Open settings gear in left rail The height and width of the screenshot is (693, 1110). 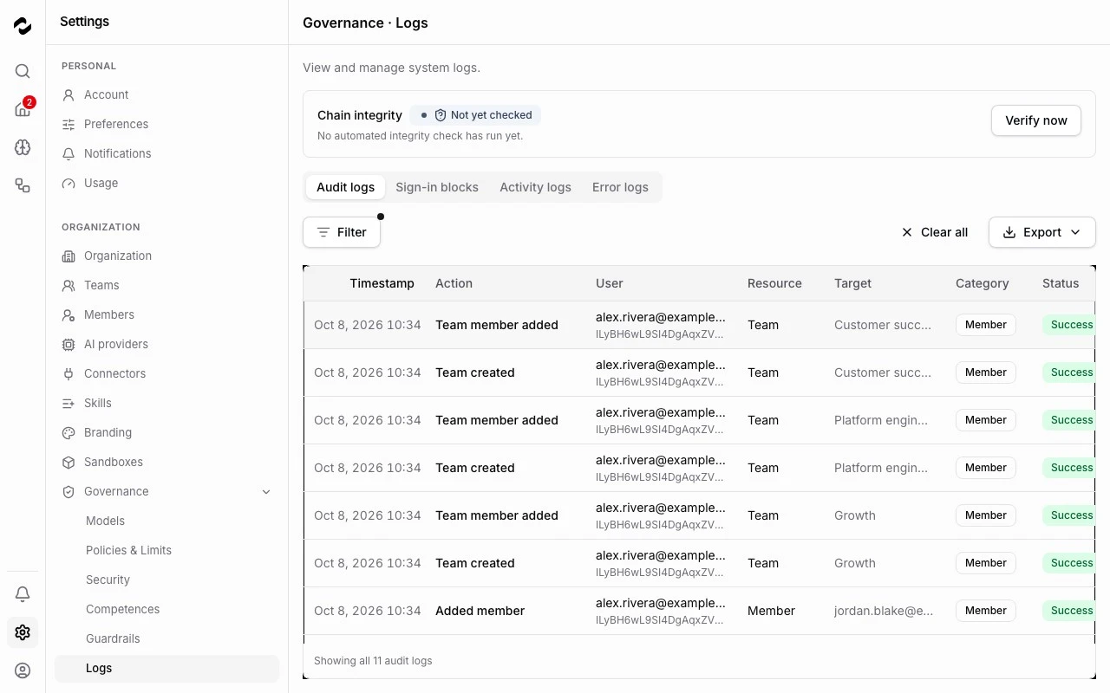click(23, 632)
